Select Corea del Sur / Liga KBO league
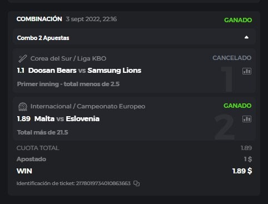 pyautogui.click(x=68, y=58)
